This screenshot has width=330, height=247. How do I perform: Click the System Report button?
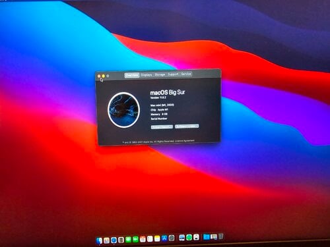point(162,127)
